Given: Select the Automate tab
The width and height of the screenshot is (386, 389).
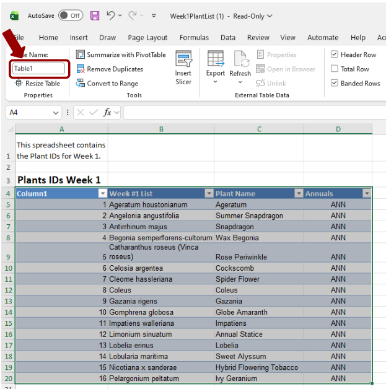Looking at the screenshot, I should tap(323, 37).
